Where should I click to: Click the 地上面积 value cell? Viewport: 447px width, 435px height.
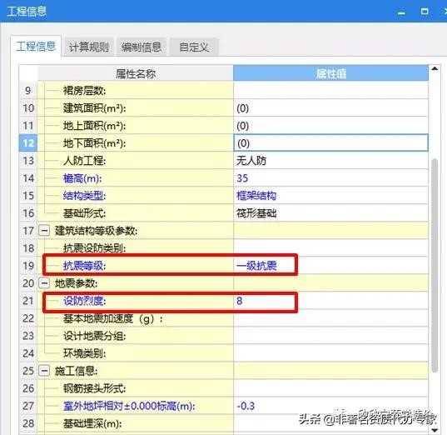pos(331,126)
